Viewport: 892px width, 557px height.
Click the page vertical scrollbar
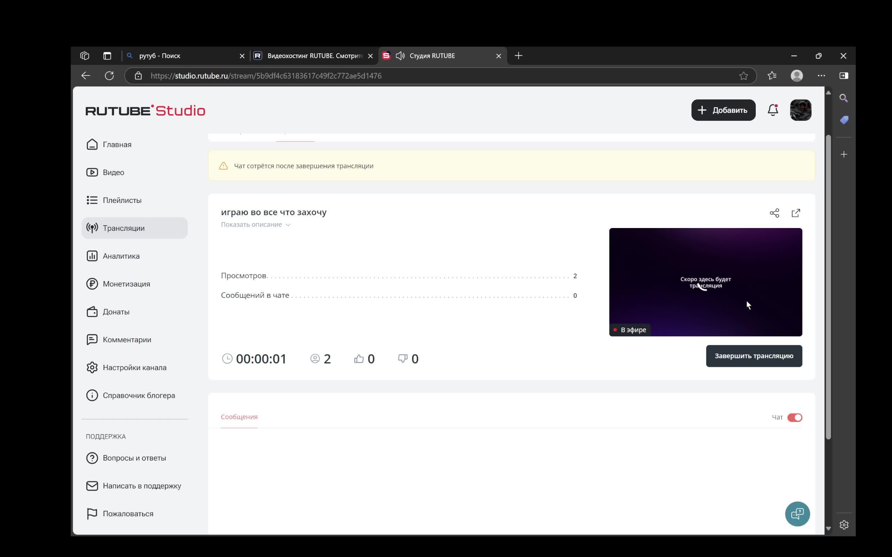coord(828,287)
